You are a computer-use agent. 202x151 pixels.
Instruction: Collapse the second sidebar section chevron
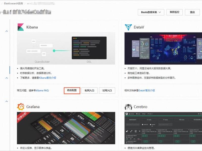pos(7,78)
